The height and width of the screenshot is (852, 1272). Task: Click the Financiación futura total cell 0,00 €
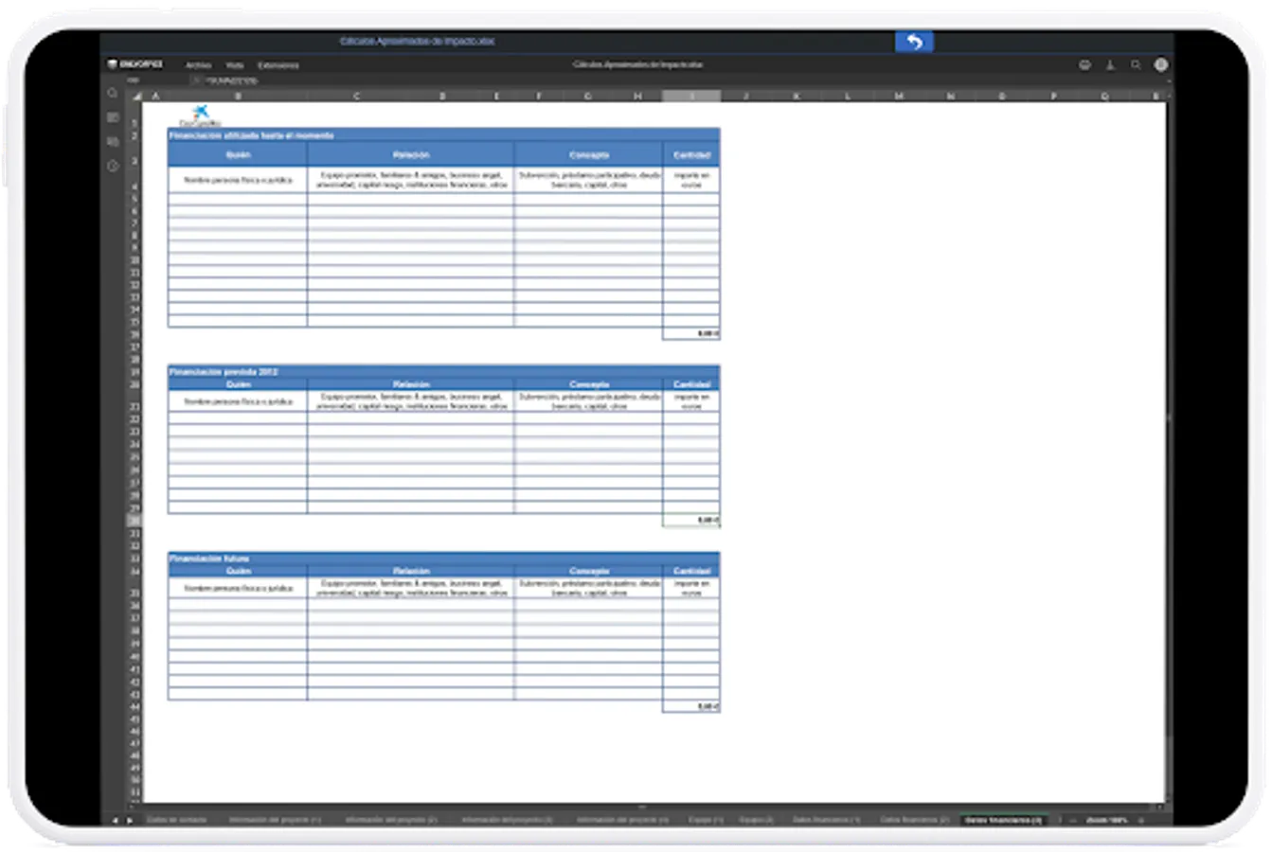(691, 707)
